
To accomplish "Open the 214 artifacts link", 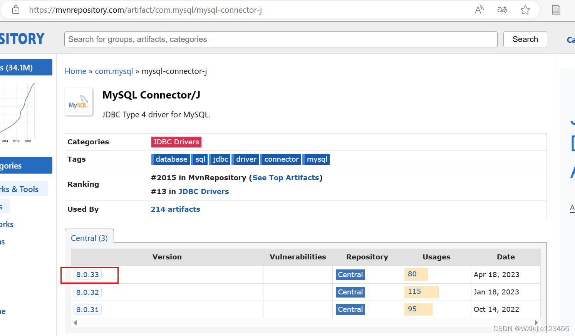I will (x=176, y=209).
